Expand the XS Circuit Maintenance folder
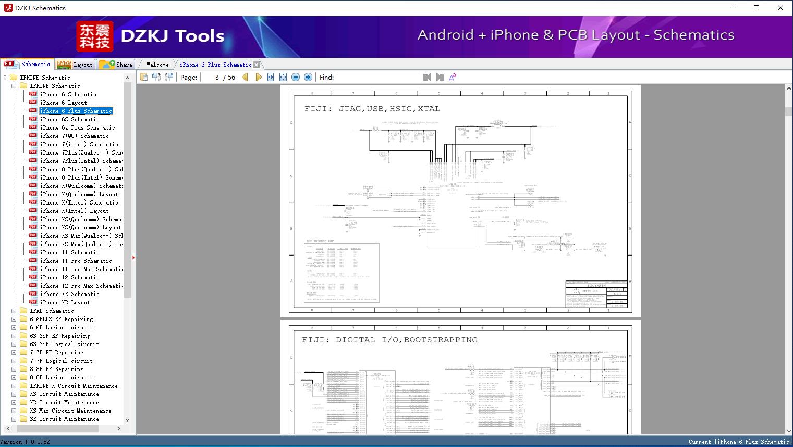 14,394
